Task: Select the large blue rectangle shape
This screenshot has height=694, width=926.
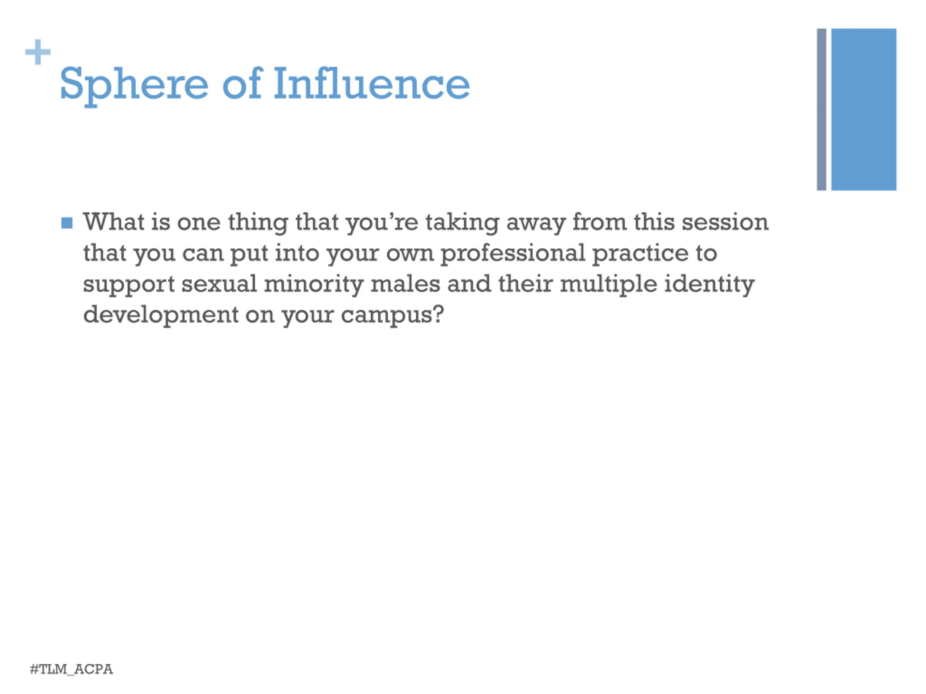Action: (864, 110)
